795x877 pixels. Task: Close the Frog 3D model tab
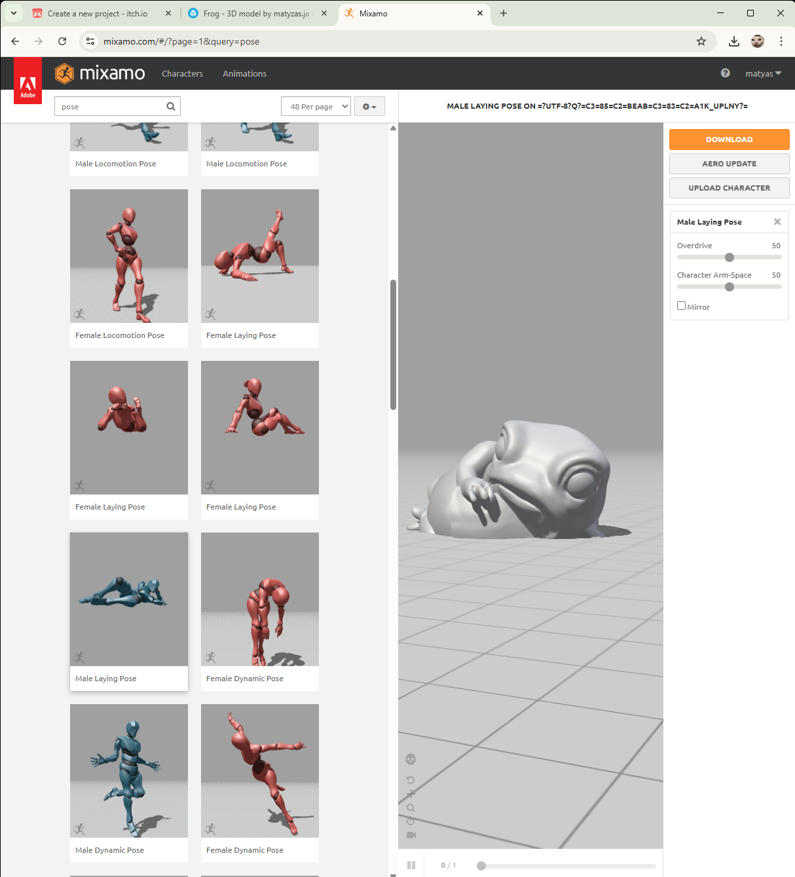(324, 13)
